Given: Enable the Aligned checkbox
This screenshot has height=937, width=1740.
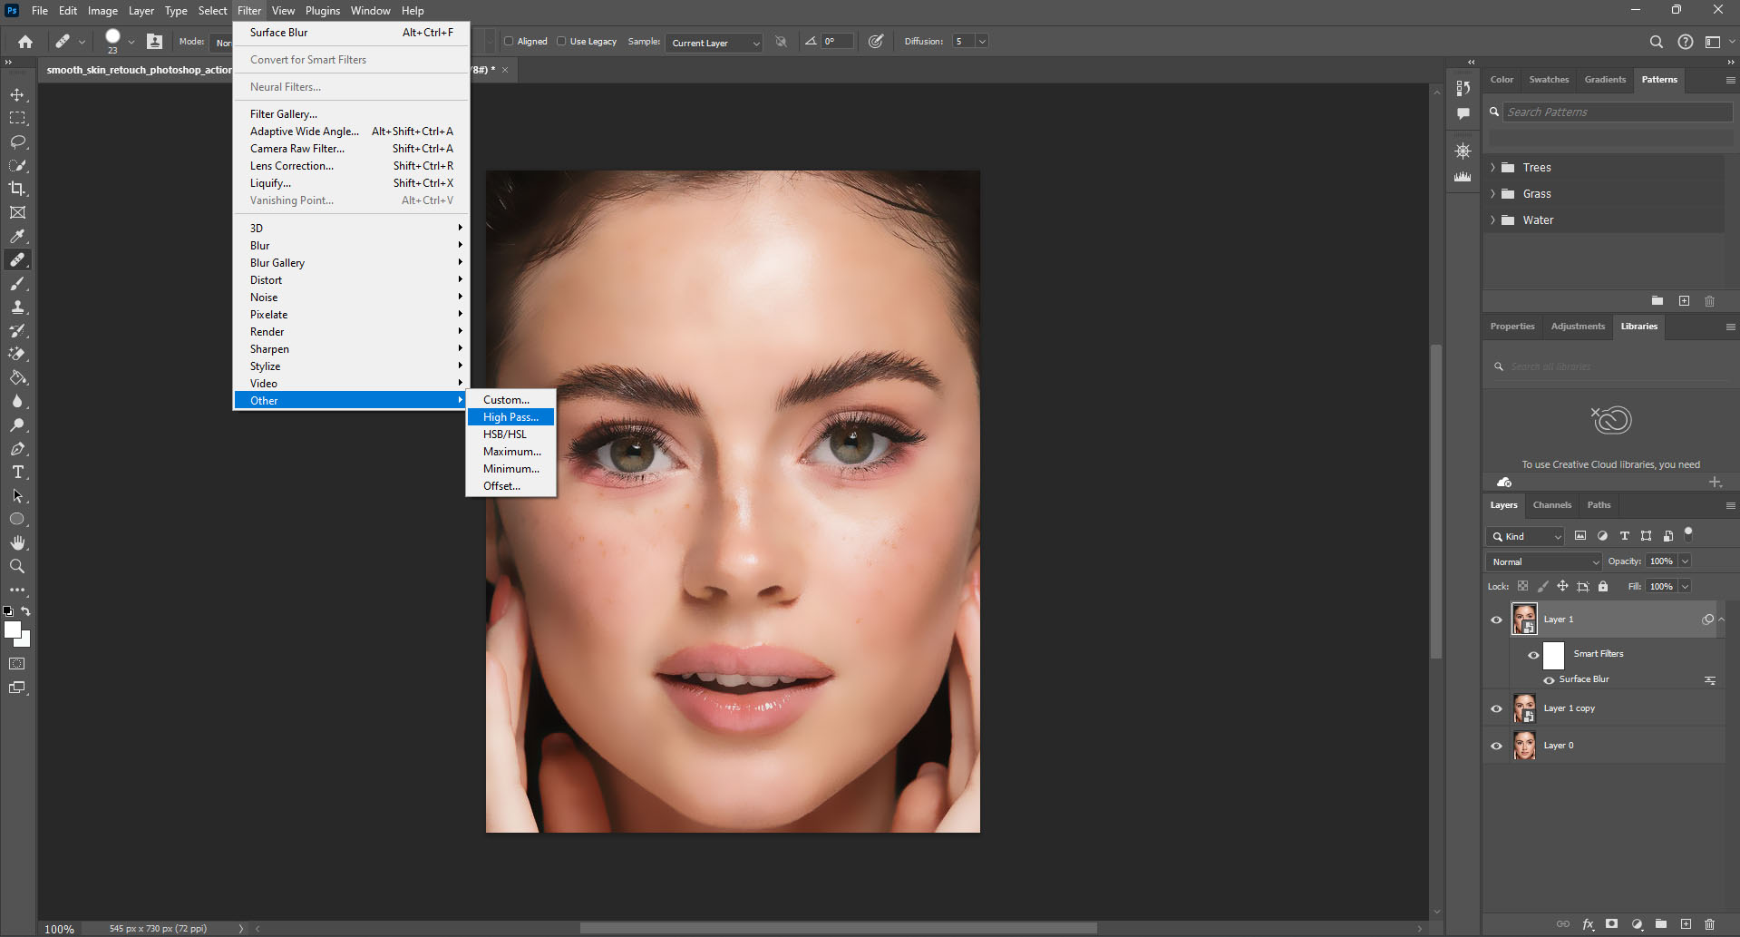Looking at the screenshot, I should pyautogui.click(x=509, y=41).
